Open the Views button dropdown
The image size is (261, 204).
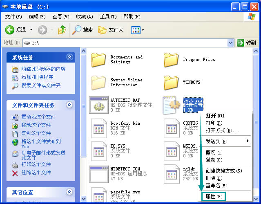coord(137,30)
